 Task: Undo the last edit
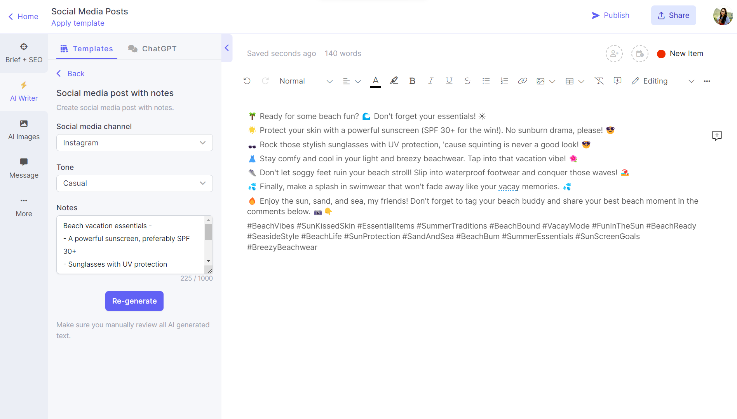coord(247,81)
